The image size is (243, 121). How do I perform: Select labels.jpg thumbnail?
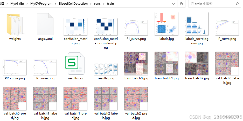[x=166, y=24]
